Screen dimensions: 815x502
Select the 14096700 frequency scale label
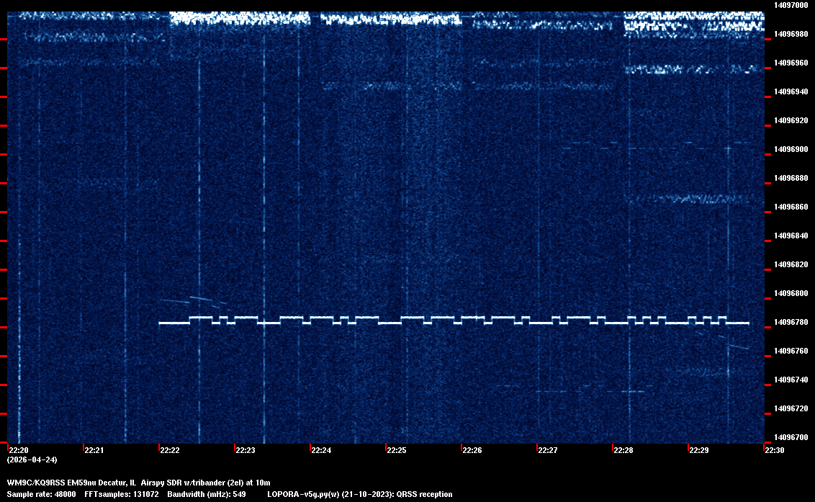click(x=791, y=437)
